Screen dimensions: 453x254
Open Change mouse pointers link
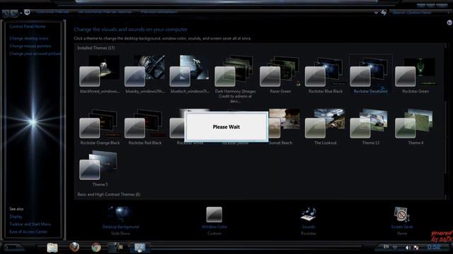[x=30, y=46]
